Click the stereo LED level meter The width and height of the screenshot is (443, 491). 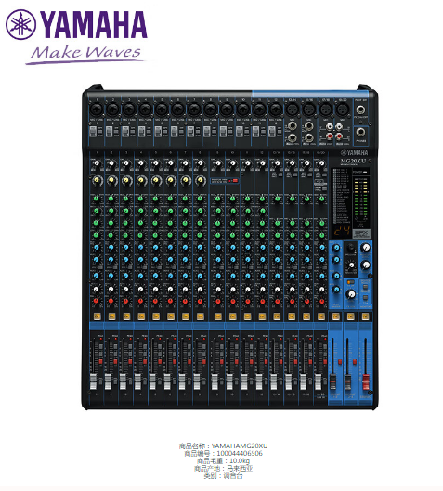click(x=360, y=200)
